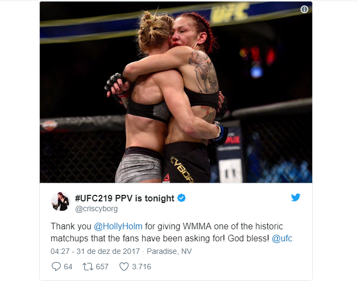This screenshot has height=295, width=358.
Task: Click the Paradise, NV location
Action: click(x=169, y=251)
